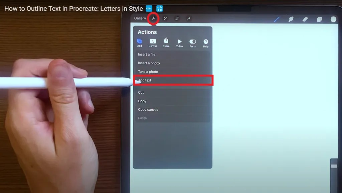Screen dimensions: 342x193
Task: Return to the Gallery
Action: pos(140,18)
